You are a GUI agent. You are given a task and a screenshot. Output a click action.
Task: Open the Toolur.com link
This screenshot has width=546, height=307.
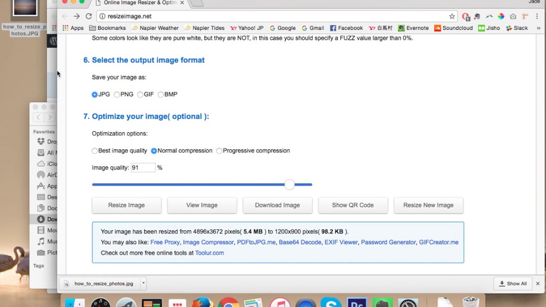click(209, 253)
